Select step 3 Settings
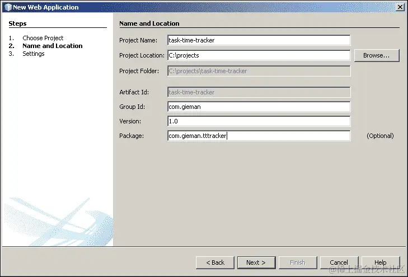408x277 pixels. click(34, 54)
